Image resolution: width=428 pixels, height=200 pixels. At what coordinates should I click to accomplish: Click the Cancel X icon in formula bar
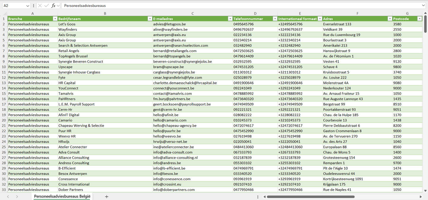(40, 6)
